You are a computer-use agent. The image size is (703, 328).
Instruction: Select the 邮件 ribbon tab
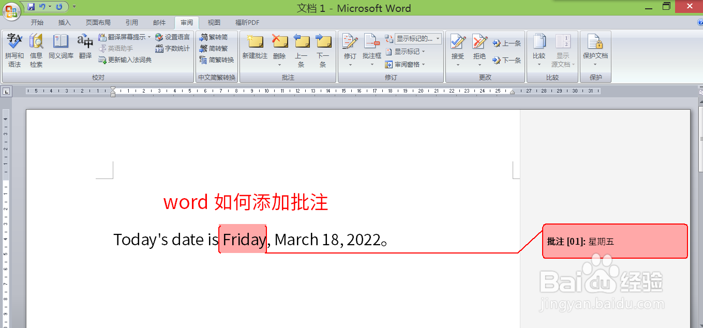click(159, 23)
